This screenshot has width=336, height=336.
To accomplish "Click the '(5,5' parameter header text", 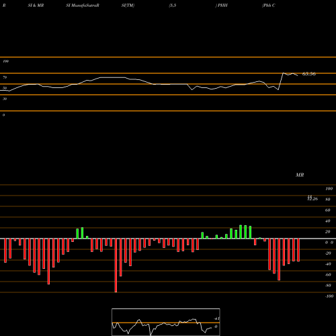I will click(x=173, y=5).
